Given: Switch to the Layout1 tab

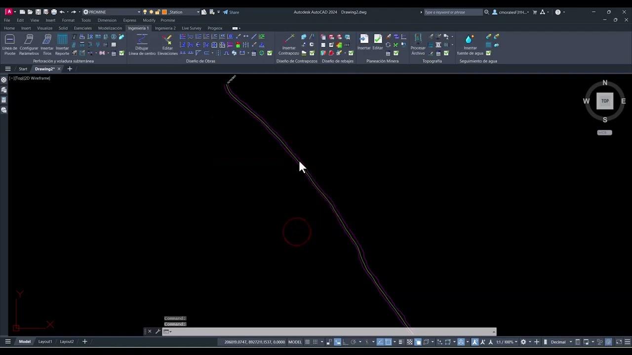Looking at the screenshot, I should [x=45, y=342].
